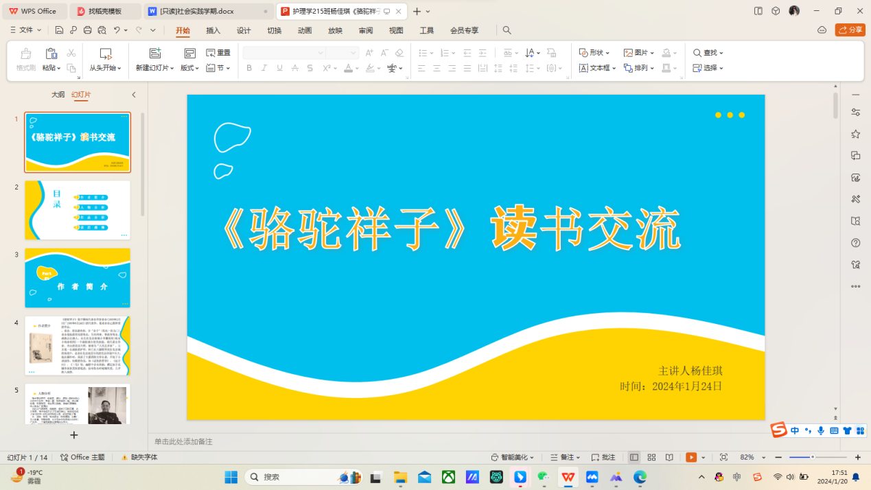Switch to normal view in status bar
The image size is (871, 490).
click(634, 457)
